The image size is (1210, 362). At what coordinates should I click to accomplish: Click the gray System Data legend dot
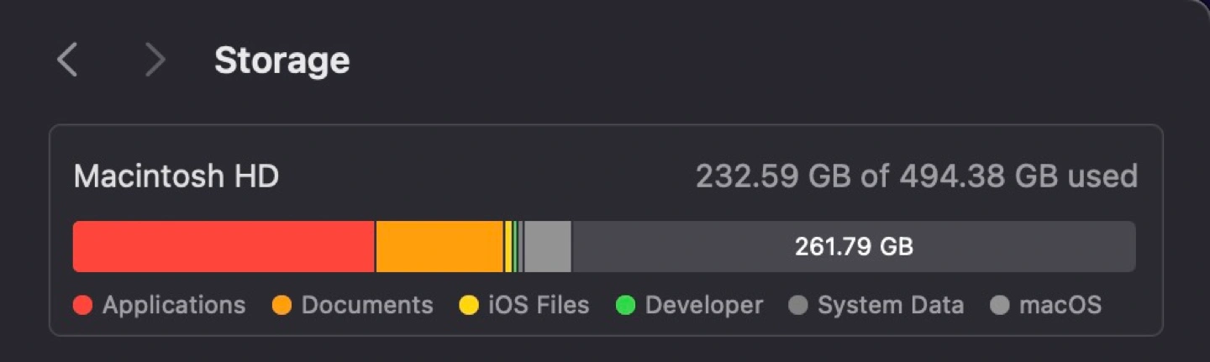[x=798, y=305]
